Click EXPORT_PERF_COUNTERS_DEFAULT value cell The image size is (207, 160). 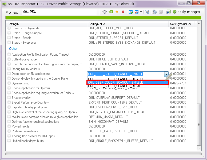(x=115, y=102)
